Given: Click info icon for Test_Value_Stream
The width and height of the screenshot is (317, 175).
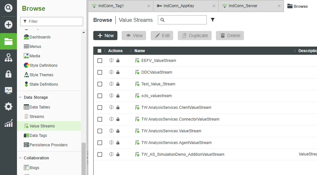Looking at the screenshot, I should [x=112, y=84].
